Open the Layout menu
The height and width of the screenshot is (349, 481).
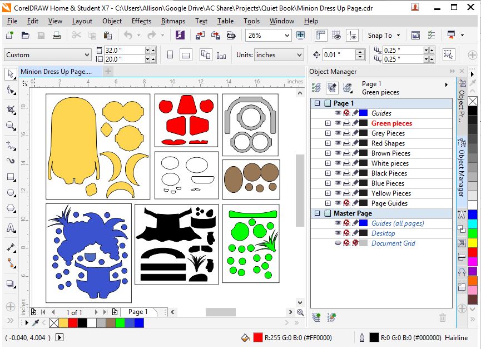click(82, 21)
